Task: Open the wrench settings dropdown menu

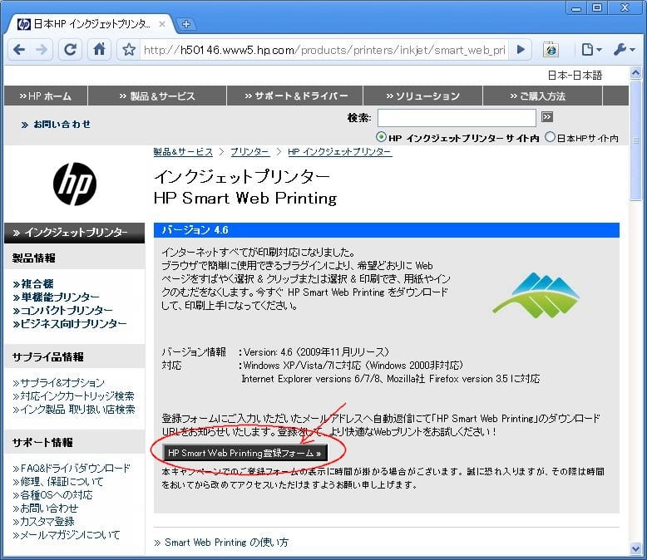Action: pyautogui.click(x=624, y=50)
